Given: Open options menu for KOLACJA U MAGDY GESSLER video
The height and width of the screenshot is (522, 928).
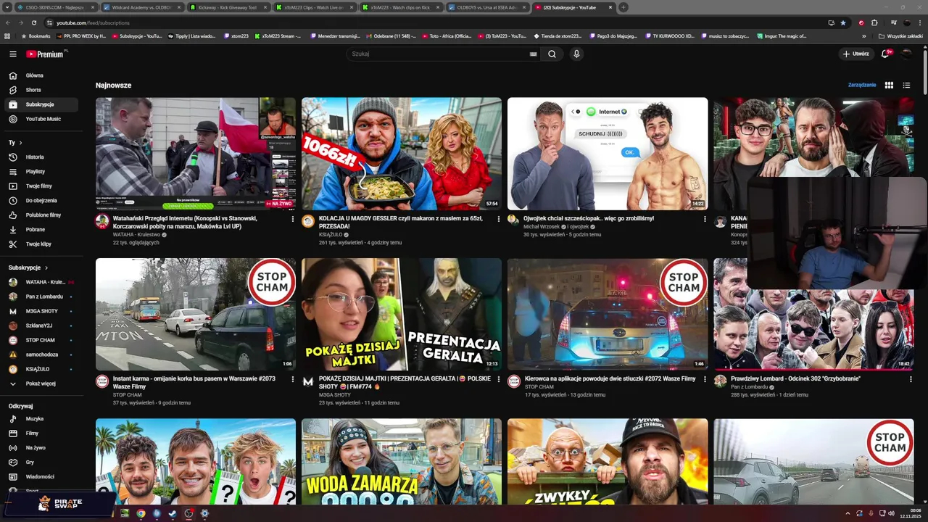Looking at the screenshot, I should tap(499, 219).
